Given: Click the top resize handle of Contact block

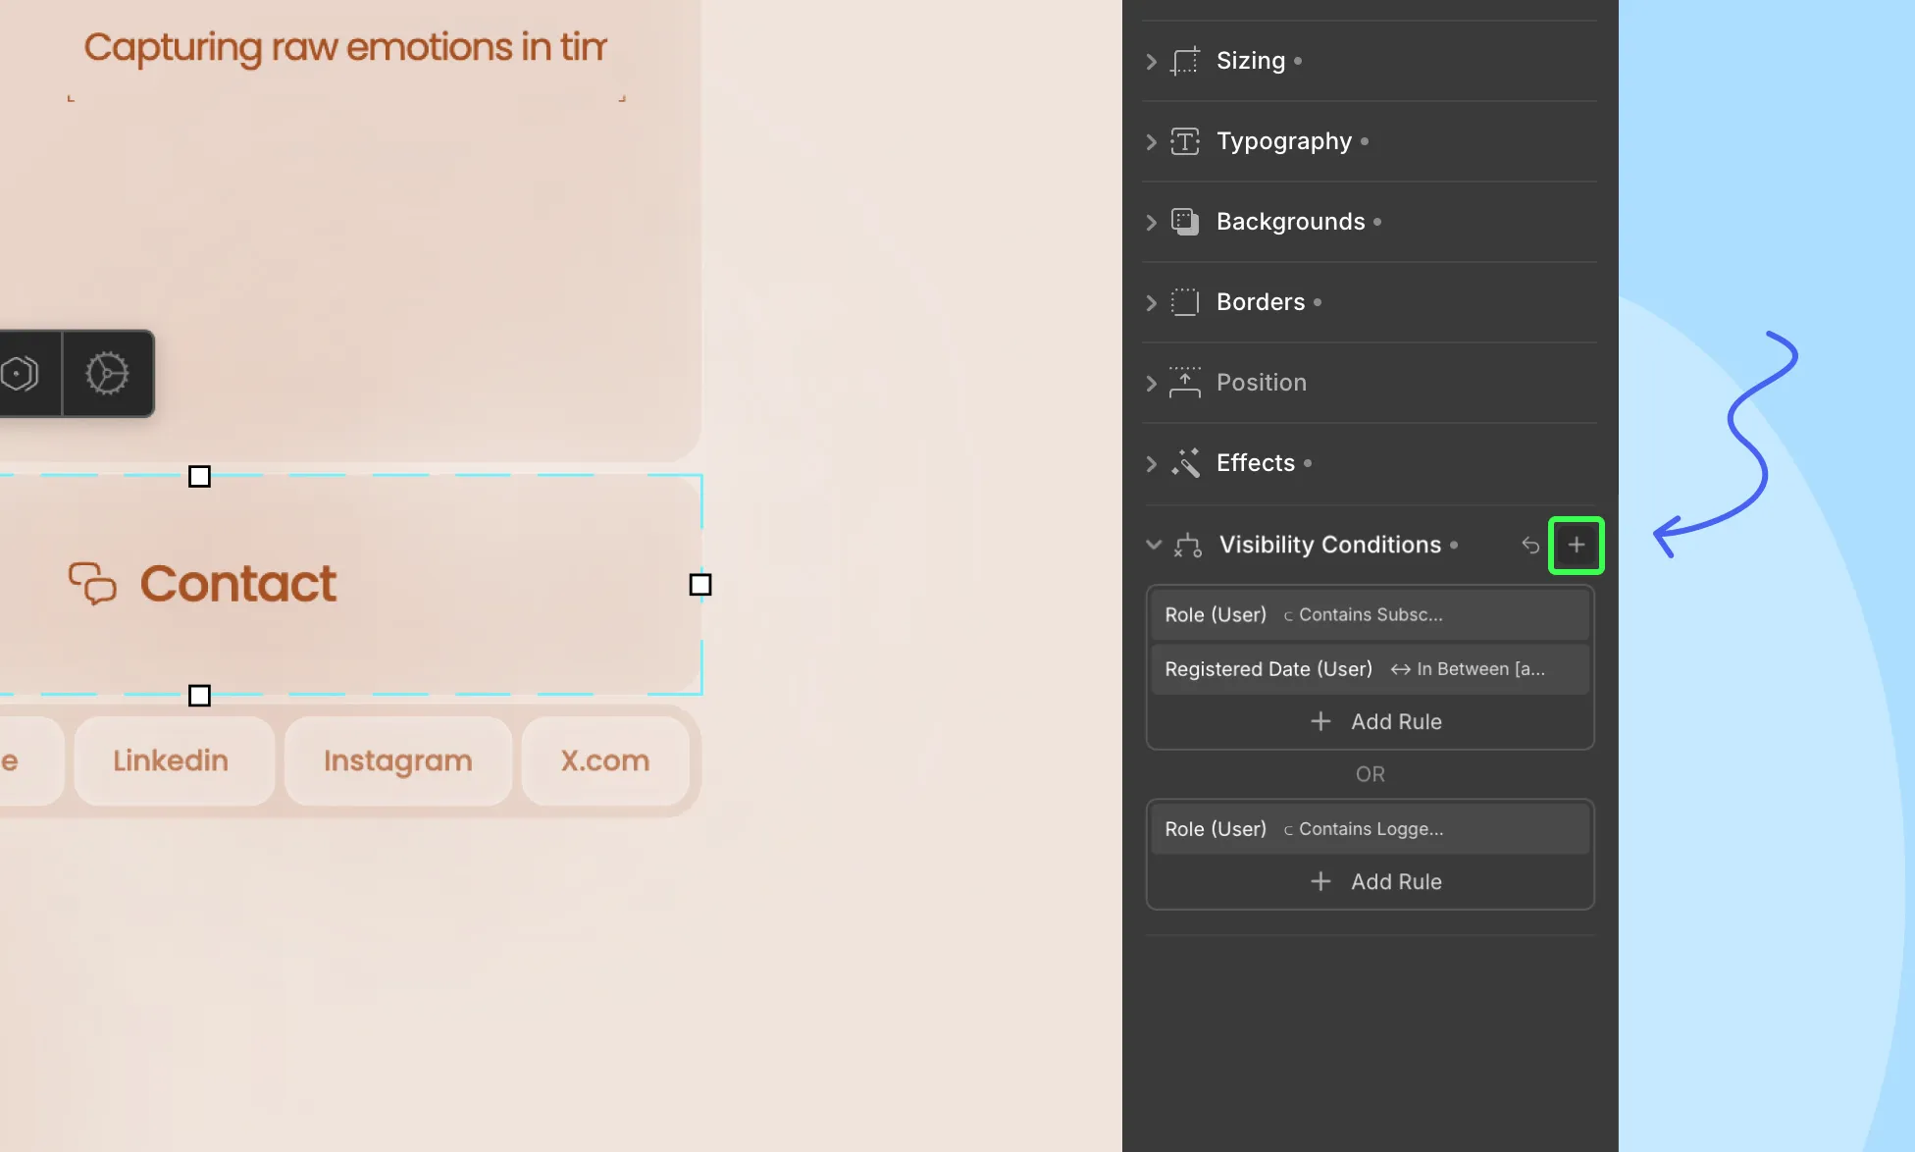Looking at the screenshot, I should (x=199, y=477).
